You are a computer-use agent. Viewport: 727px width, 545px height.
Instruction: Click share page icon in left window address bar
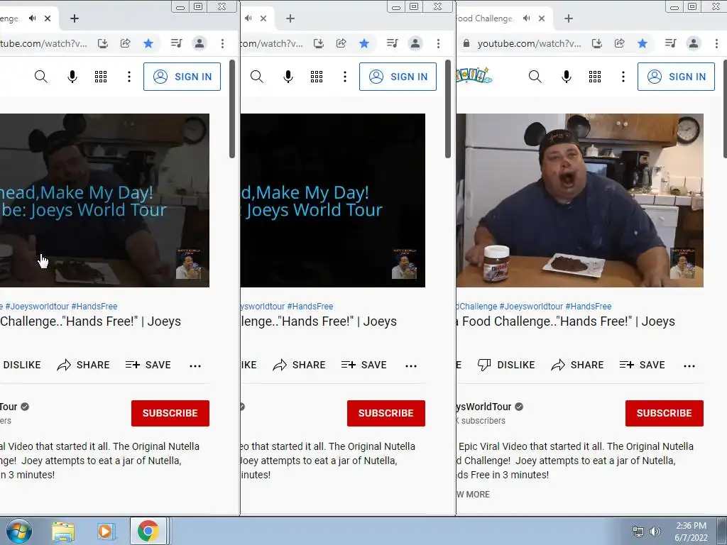click(x=125, y=43)
